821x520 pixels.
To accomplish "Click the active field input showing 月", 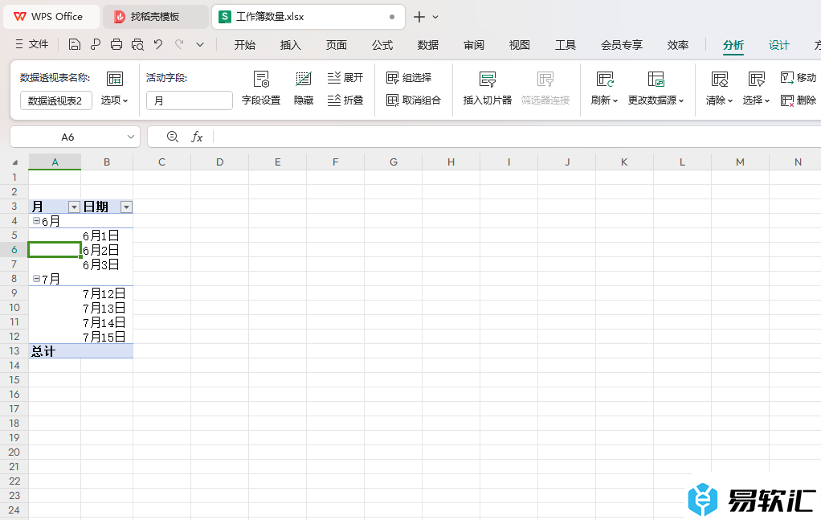I will click(x=189, y=100).
